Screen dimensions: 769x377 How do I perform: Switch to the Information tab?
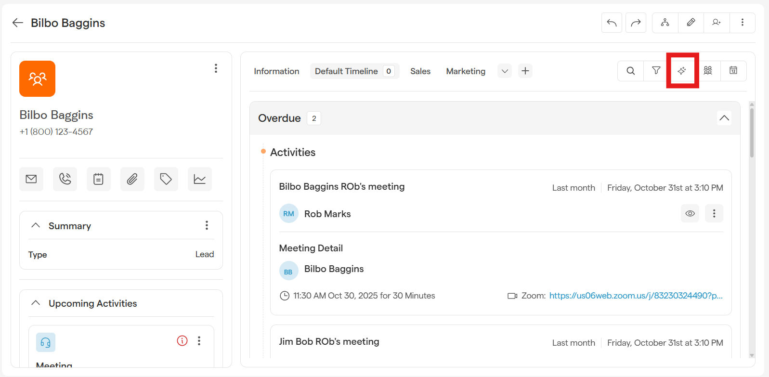[x=276, y=71]
